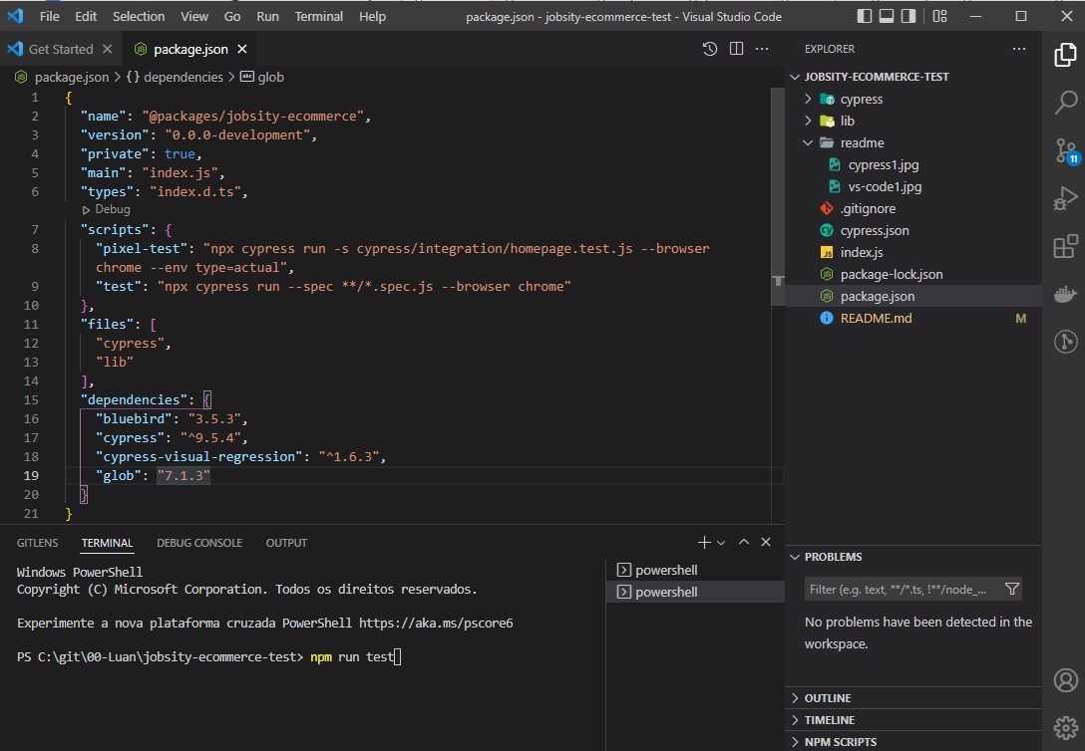Open the File menu
This screenshot has width=1085, height=751.
click(x=49, y=16)
